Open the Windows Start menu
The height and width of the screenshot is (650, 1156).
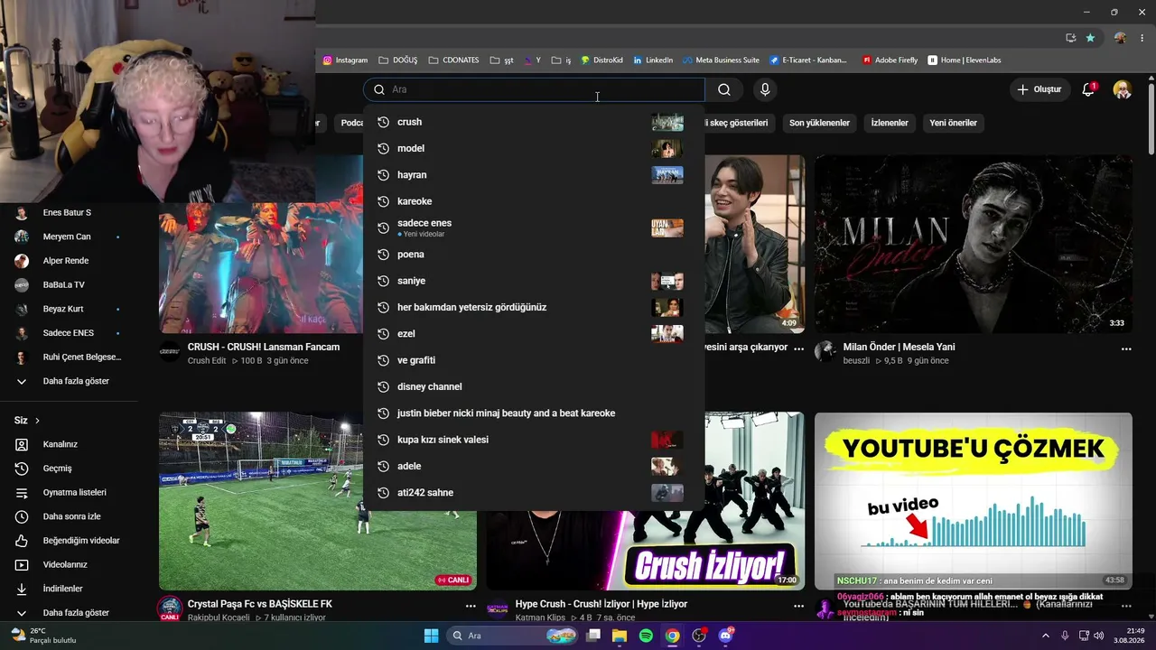click(431, 636)
